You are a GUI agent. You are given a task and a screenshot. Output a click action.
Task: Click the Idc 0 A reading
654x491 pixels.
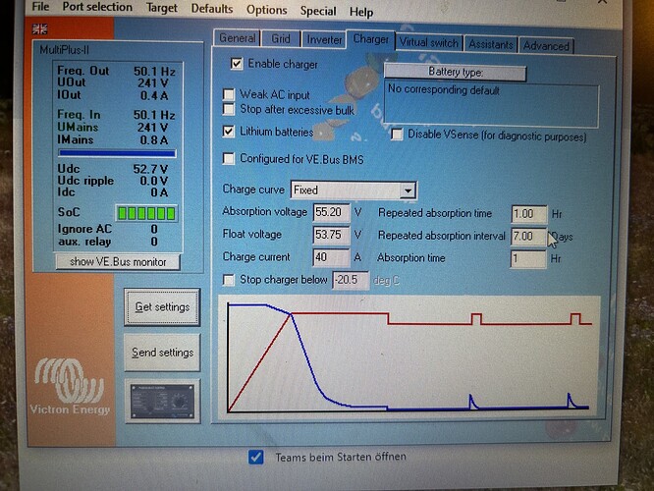(114, 192)
